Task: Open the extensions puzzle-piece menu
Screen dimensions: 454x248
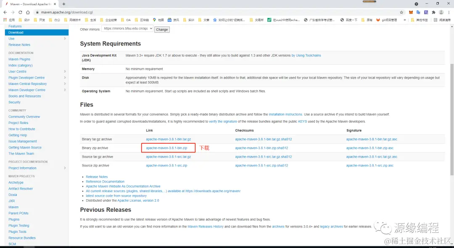Action: (x=433, y=13)
